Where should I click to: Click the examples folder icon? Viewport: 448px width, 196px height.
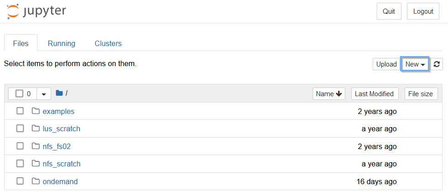36,111
